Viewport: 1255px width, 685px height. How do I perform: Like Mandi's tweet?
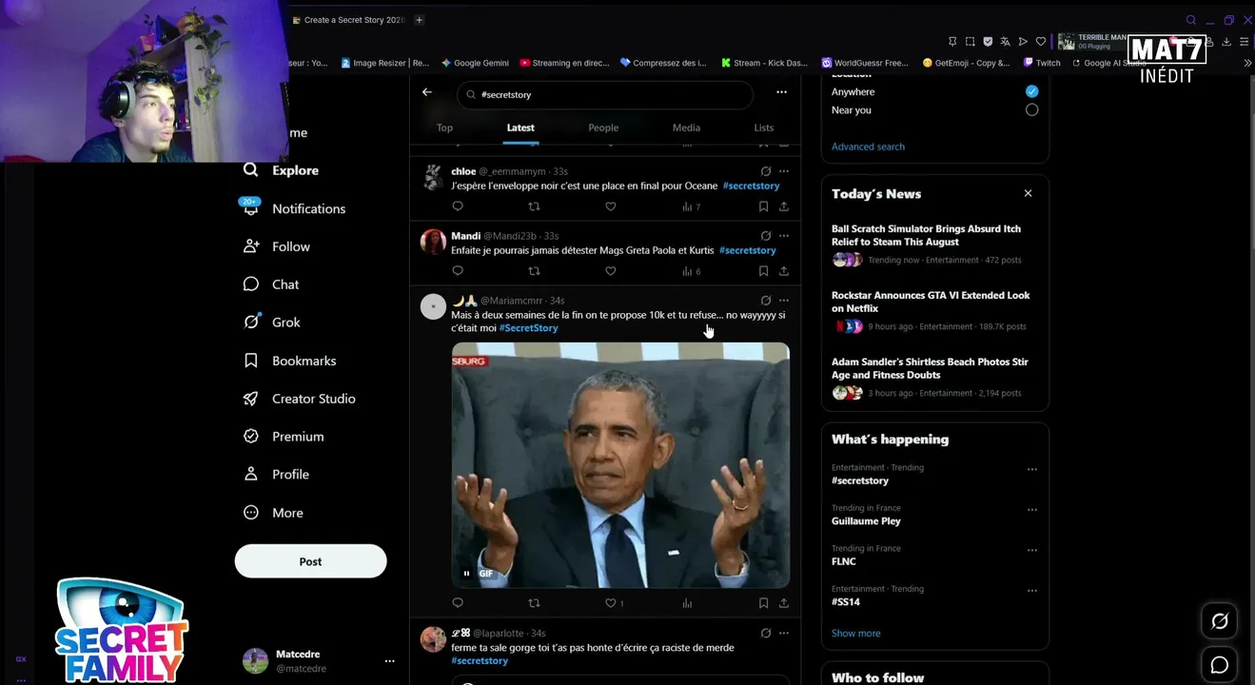pyautogui.click(x=611, y=271)
